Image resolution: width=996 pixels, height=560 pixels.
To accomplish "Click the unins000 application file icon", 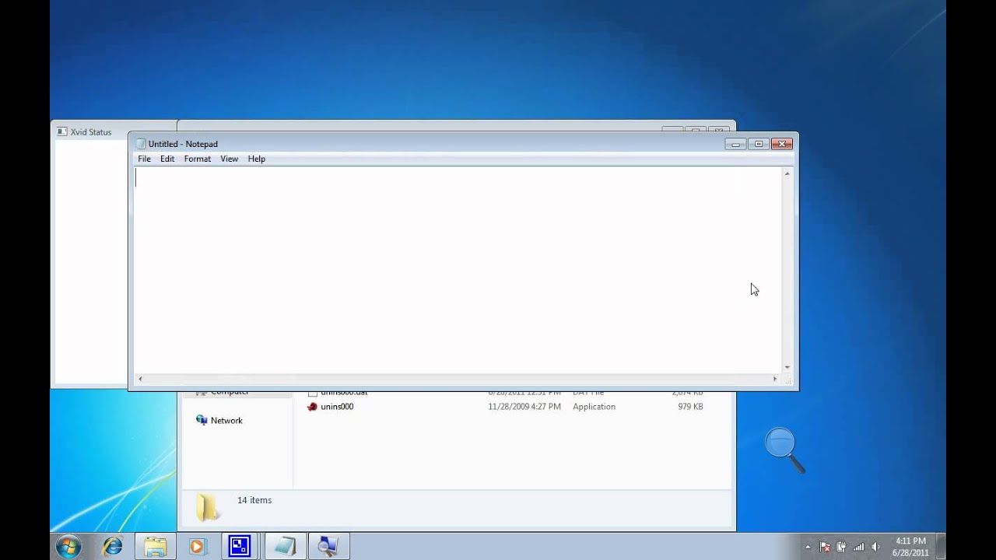I will coord(312,407).
